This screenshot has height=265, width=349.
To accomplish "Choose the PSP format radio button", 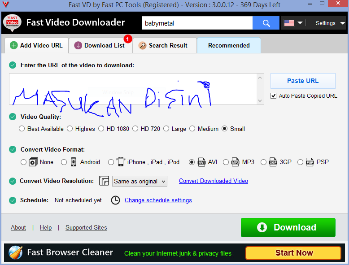I will coord(300,162).
